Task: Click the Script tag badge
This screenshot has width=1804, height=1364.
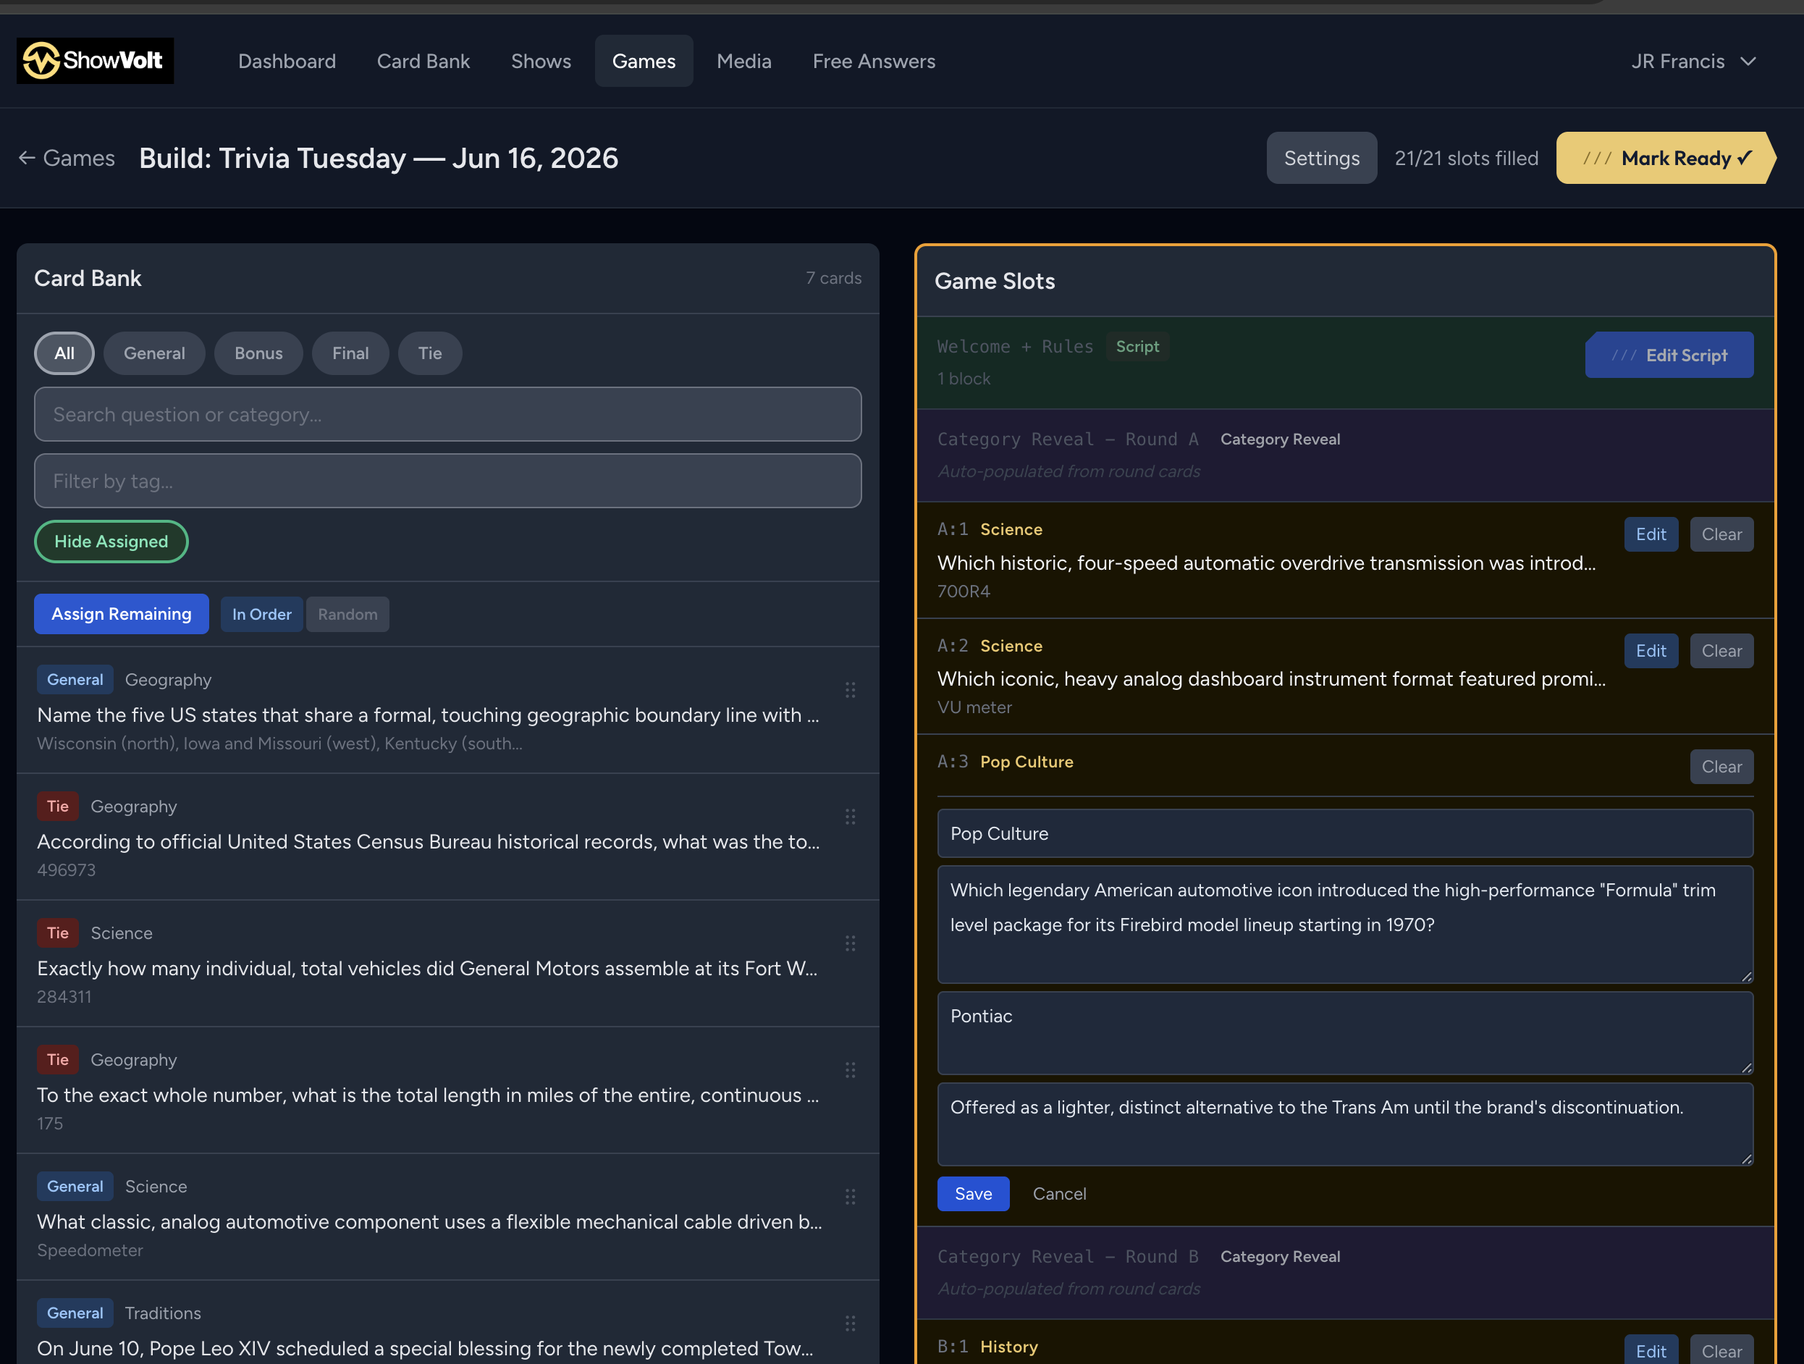Action: coord(1137,347)
